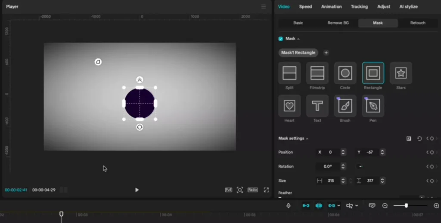Screen dimensions: 441x223
Task: Open the Remove BG tab
Action: click(338, 23)
